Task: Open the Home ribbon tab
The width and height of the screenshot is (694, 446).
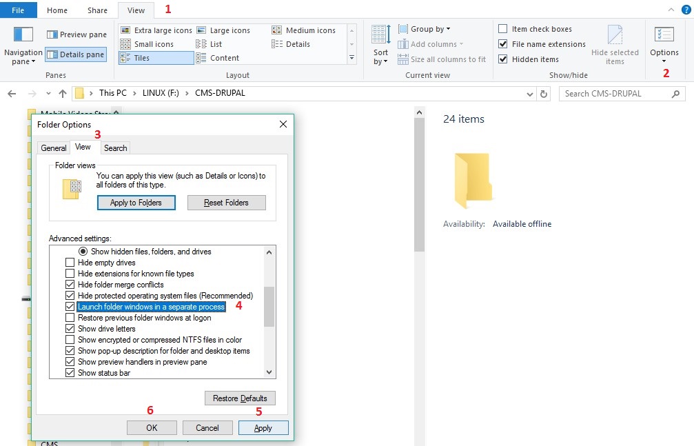Action: (57, 10)
